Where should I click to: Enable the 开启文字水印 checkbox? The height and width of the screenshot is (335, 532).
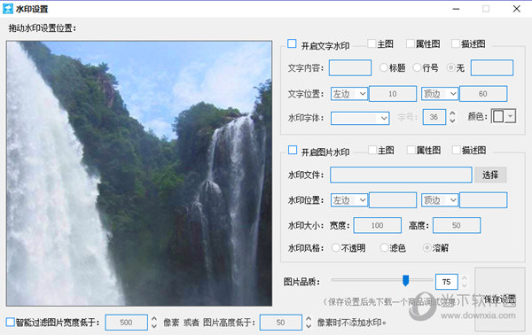coord(292,43)
